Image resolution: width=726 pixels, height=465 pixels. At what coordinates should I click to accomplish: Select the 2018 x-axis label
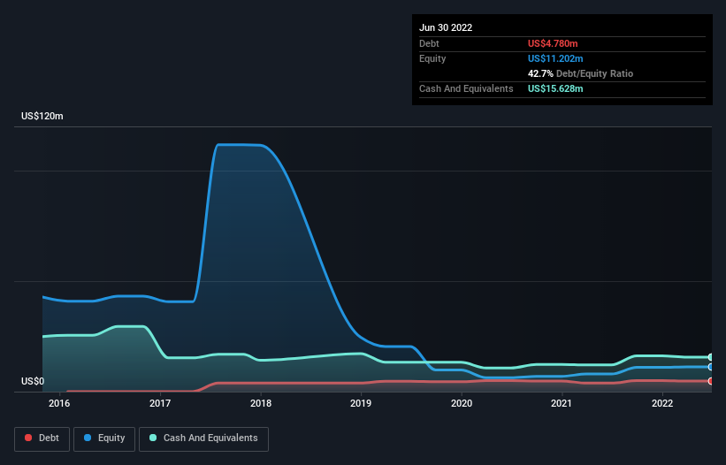(261, 403)
